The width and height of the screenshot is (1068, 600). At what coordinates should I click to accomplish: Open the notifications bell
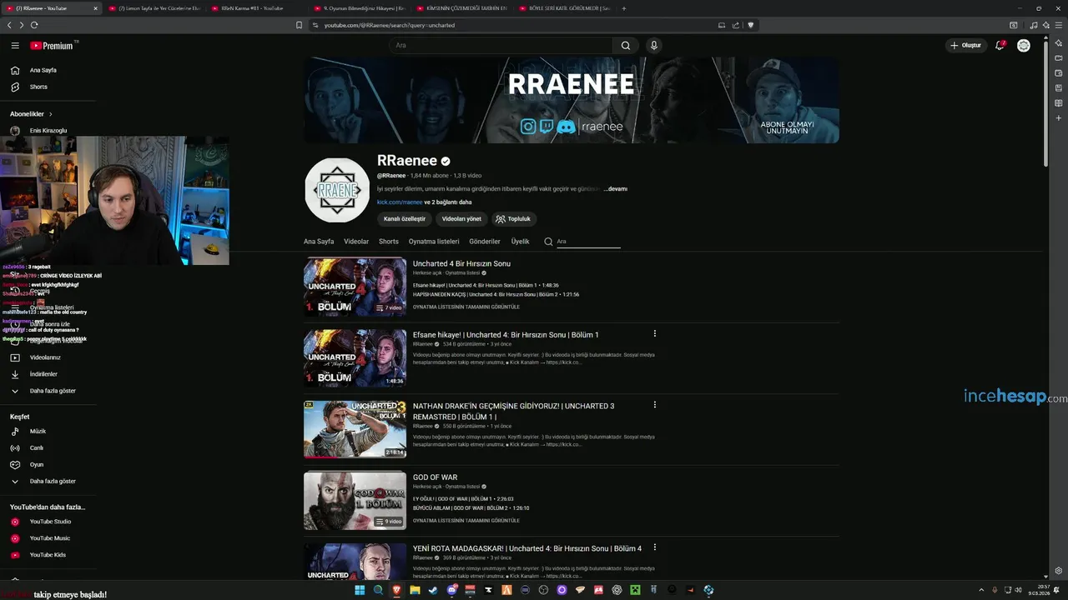coord(1000,46)
